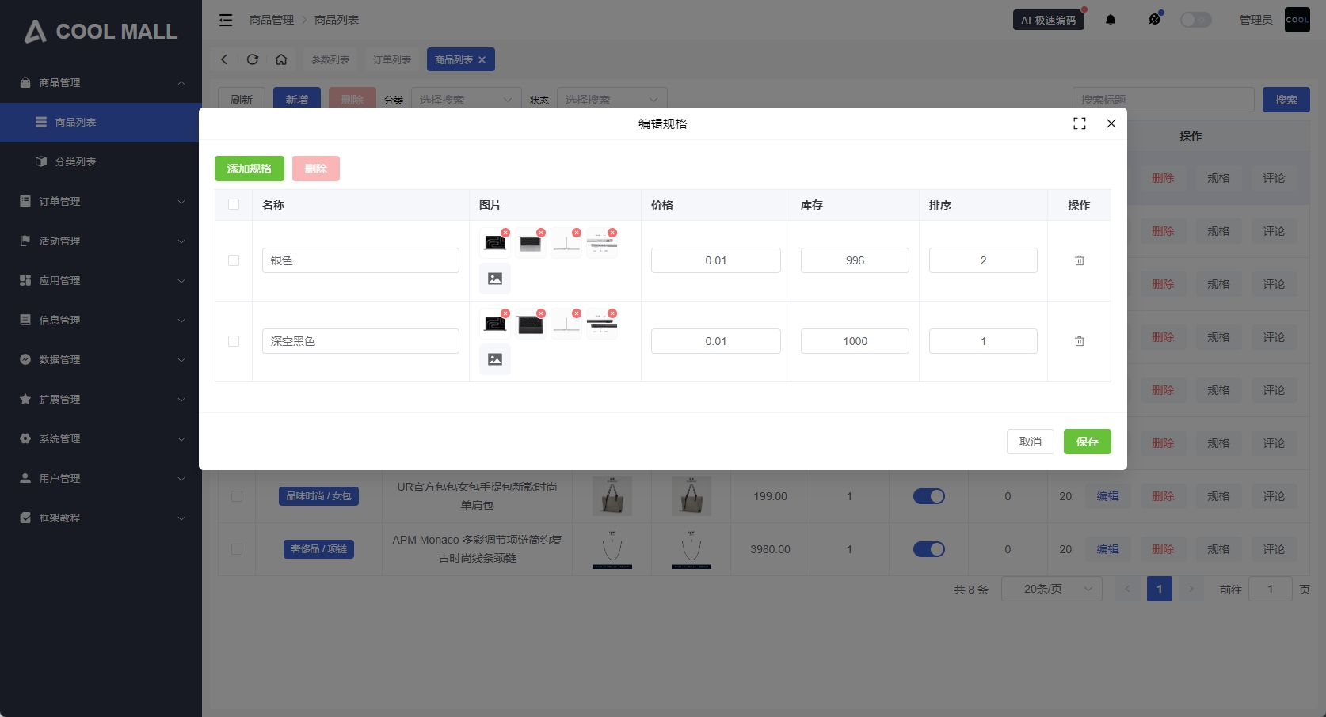
Task: Close the 编辑规格 dialog
Action: tap(1111, 123)
